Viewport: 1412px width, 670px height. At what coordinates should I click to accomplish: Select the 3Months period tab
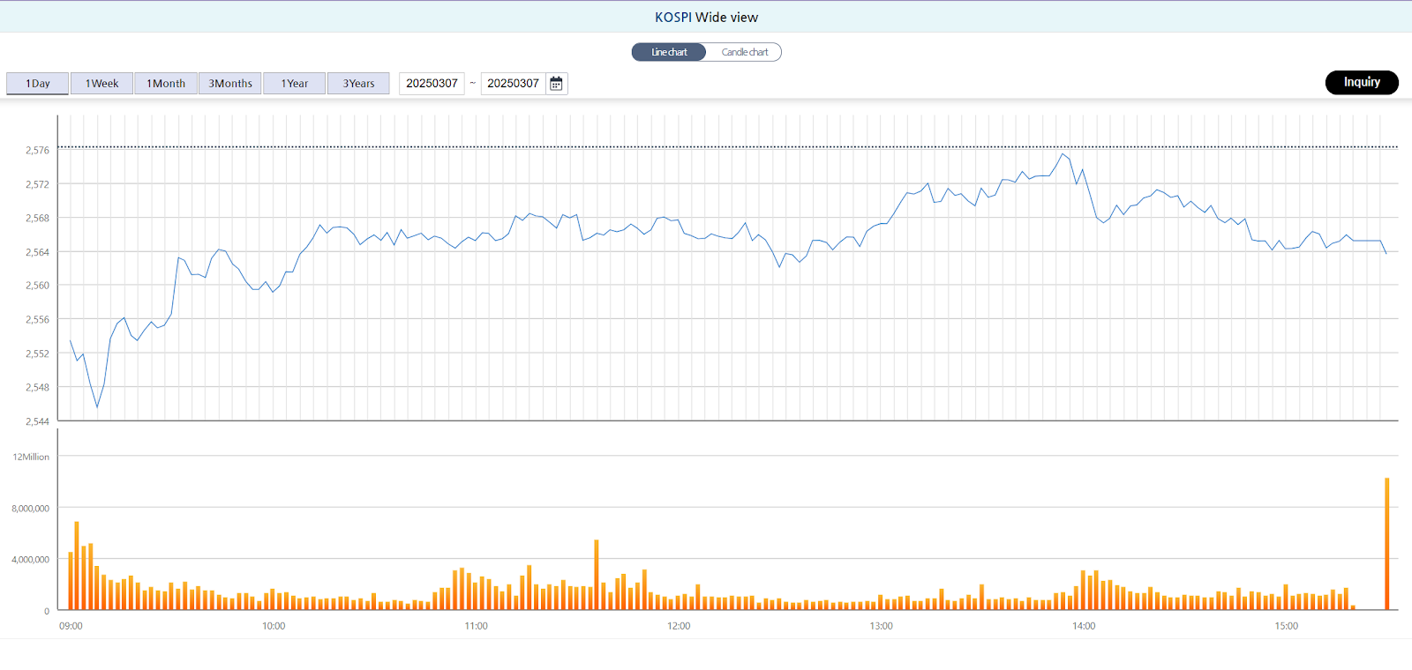tap(230, 84)
